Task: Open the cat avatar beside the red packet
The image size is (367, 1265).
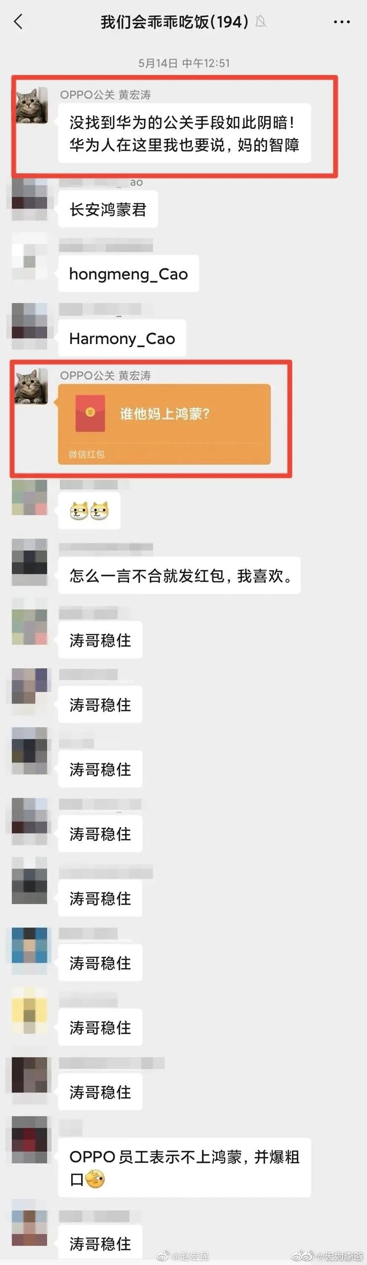Action: pyautogui.click(x=31, y=387)
